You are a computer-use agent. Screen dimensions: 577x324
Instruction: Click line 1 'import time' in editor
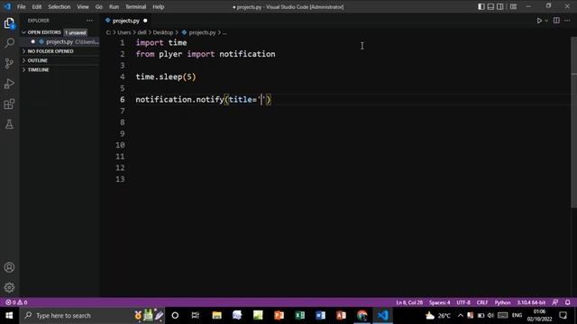[161, 42]
